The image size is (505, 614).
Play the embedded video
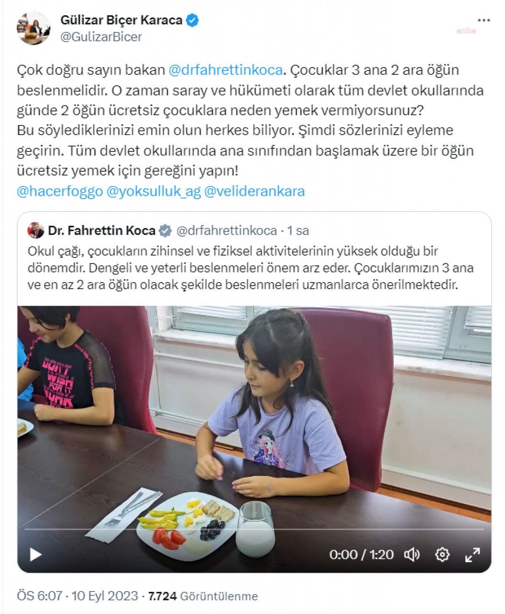[x=35, y=555]
